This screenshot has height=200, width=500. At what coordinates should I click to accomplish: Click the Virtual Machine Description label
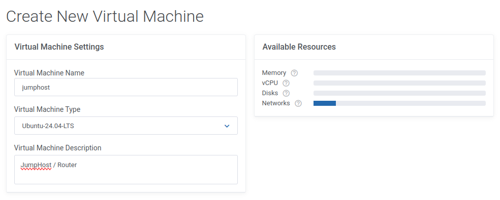tap(58, 148)
